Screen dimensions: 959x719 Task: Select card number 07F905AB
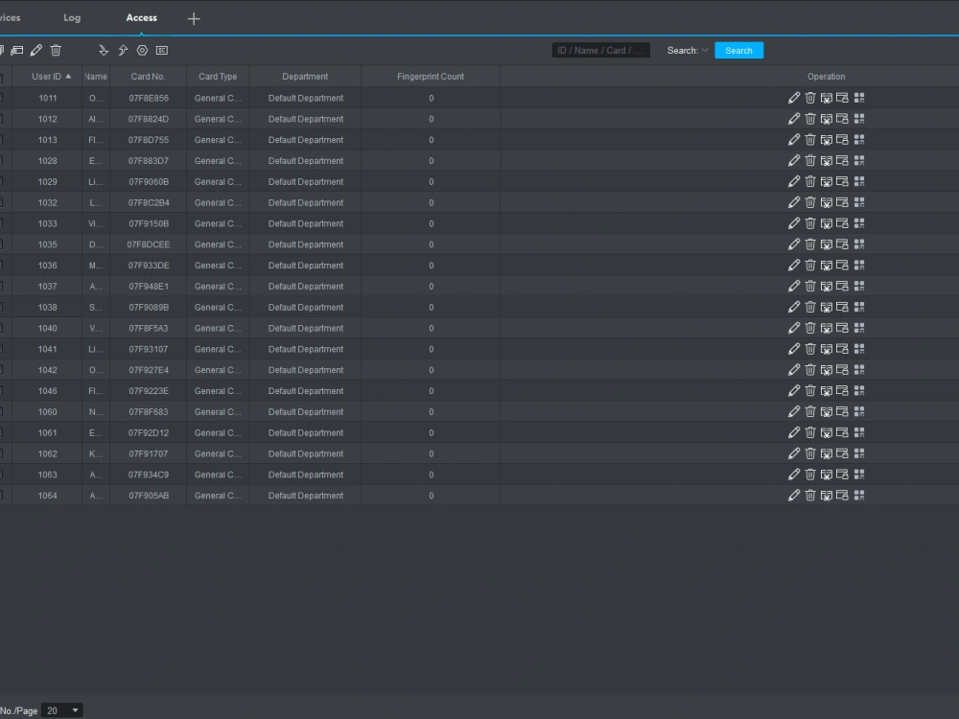[x=149, y=496]
